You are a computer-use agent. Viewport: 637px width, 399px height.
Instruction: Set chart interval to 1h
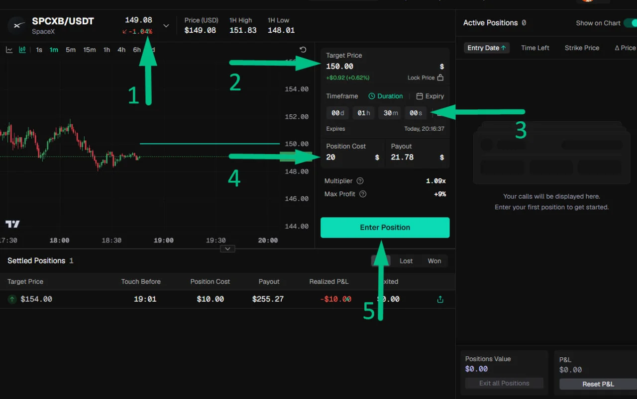click(106, 50)
